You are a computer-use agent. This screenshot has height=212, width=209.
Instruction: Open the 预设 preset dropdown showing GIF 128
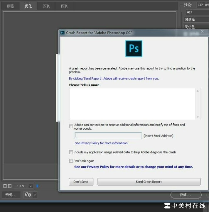[203, 5]
